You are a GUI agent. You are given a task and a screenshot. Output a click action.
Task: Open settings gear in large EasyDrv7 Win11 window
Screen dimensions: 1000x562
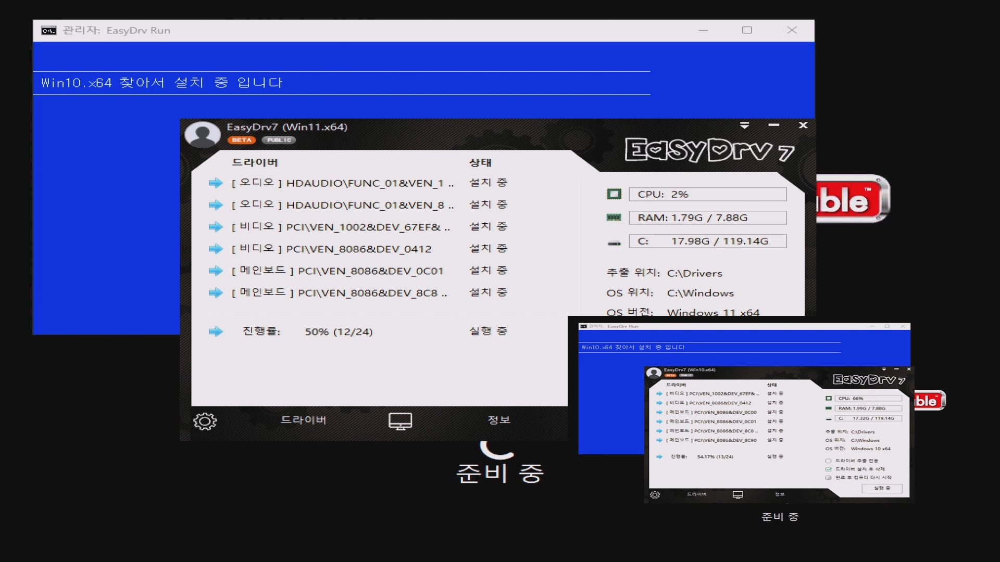(205, 421)
